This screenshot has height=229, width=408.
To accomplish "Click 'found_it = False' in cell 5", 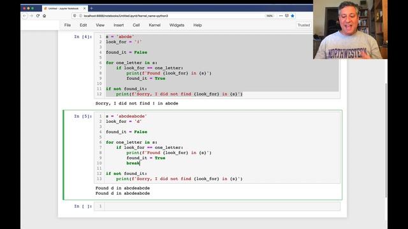I will click(x=126, y=132).
